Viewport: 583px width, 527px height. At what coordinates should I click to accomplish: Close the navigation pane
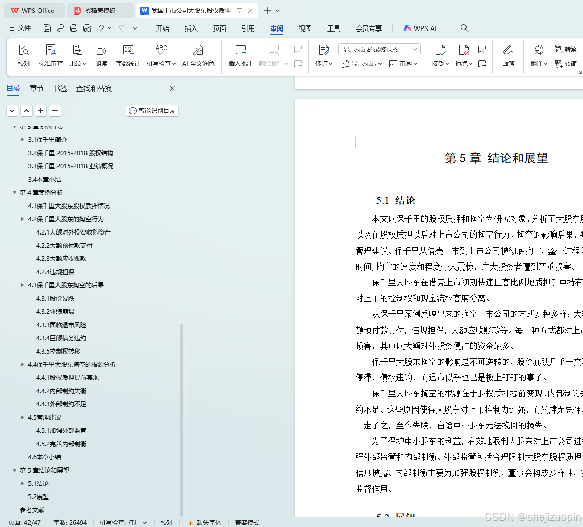pyautogui.click(x=172, y=89)
